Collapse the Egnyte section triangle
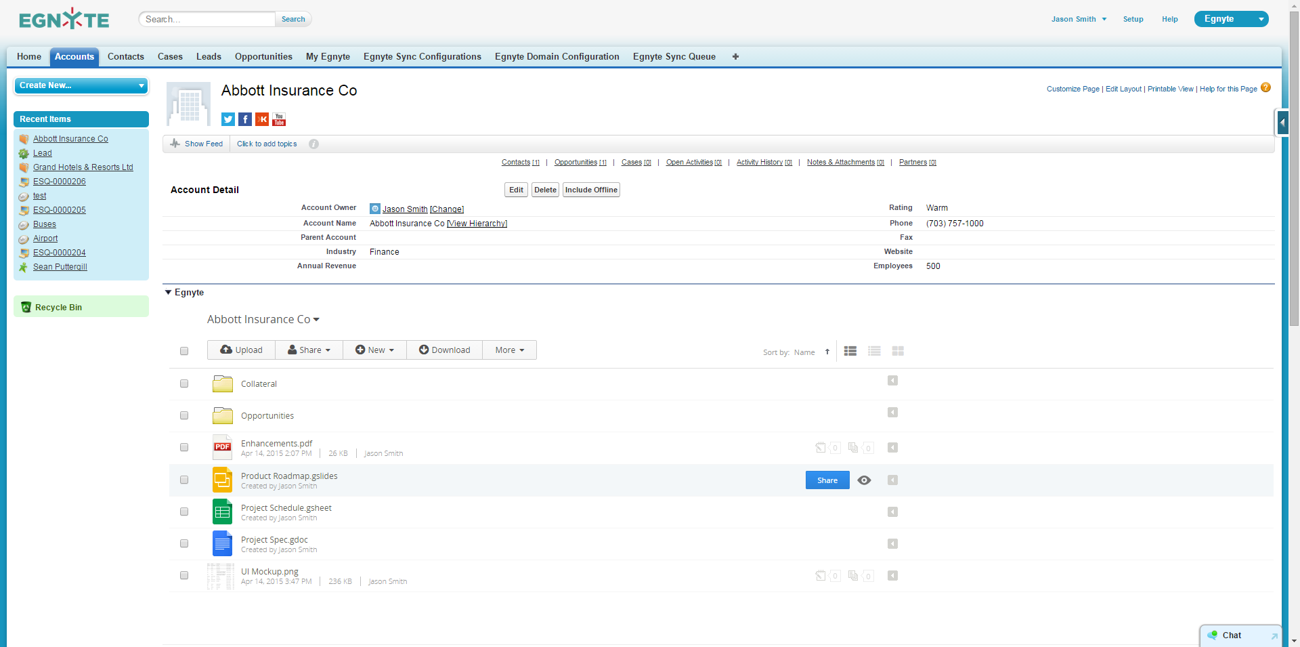The height and width of the screenshot is (647, 1300). pyautogui.click(x=169, y=292)
